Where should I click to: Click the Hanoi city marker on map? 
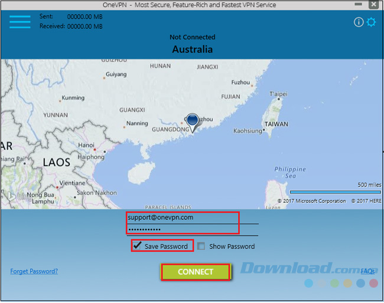pos(86,145)
